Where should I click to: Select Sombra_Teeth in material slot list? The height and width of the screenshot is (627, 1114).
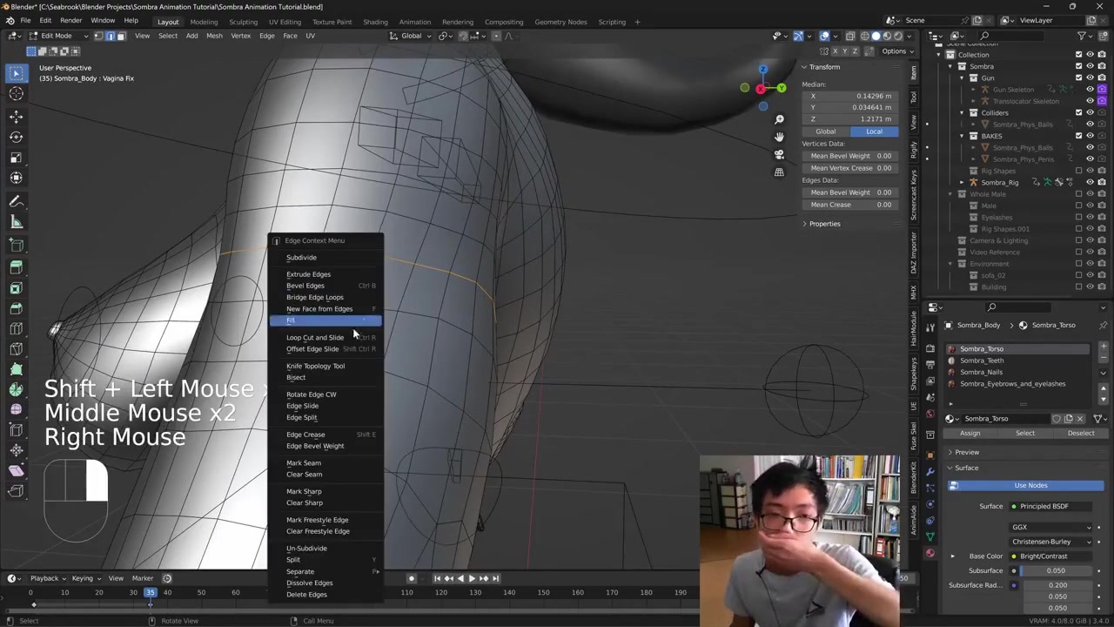click(x=981, y=361)
